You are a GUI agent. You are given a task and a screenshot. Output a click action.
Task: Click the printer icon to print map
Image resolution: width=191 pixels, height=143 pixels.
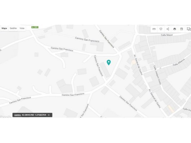(x=175, y=29)
